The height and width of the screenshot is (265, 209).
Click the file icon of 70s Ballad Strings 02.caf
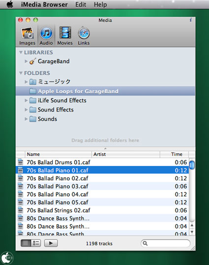point(20,210)
